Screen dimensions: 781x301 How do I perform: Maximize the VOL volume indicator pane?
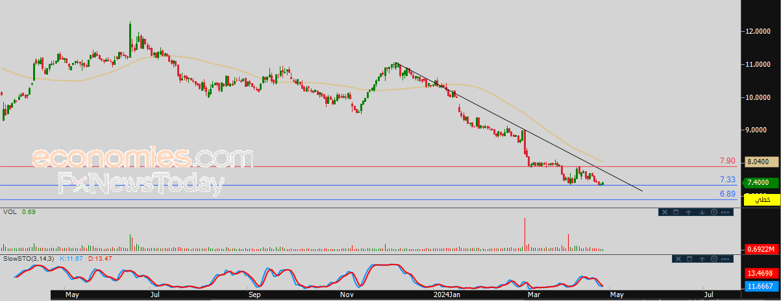(676, 212)
